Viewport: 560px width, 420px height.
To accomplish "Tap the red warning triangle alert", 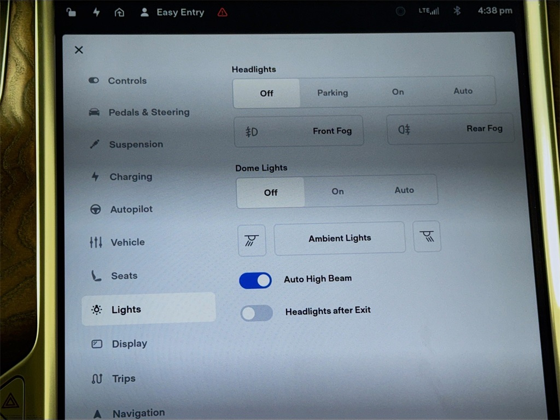I will click(223, 12).
